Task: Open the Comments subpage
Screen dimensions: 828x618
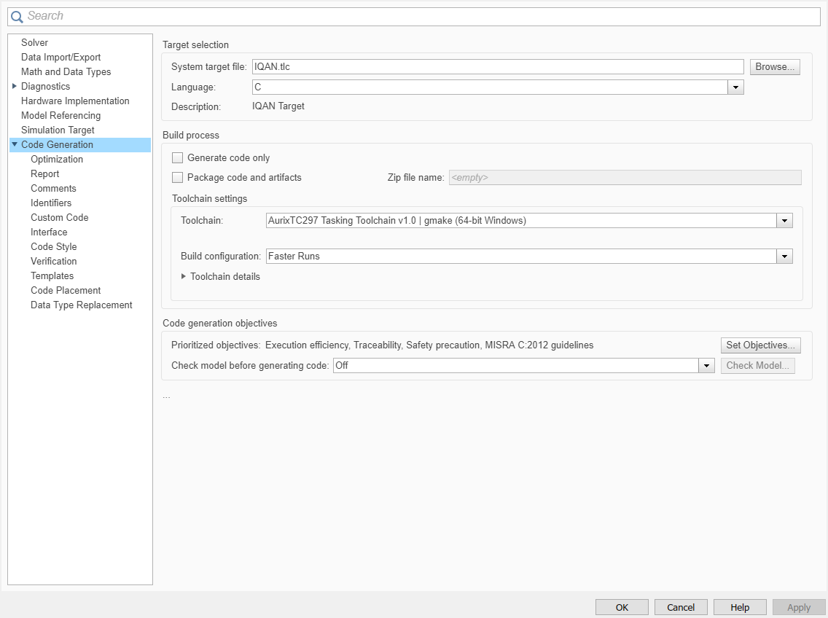Action: pos(53,188)
